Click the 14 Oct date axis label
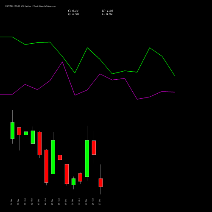 pos(45,202)
